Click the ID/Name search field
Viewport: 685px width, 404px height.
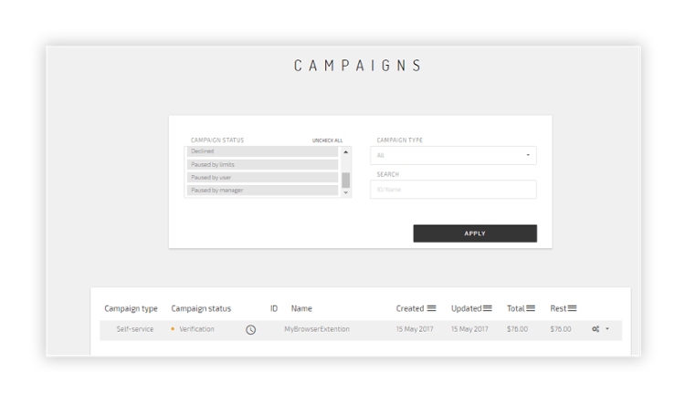pyautogui.click(x=456, y=190)
